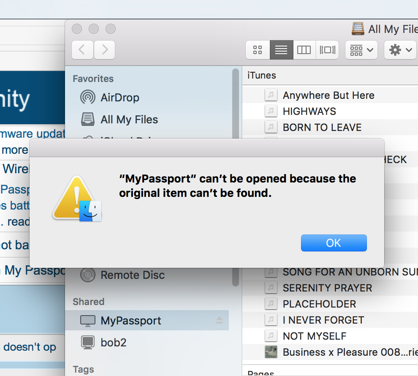The image size is (418, 376).
Task: Click the Tags sidebar heading
Action: [83, 369]
